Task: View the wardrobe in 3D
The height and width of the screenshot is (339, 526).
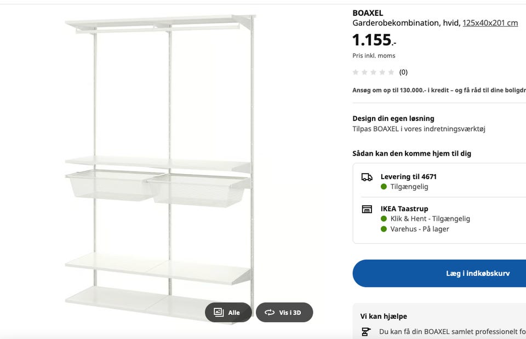Action: coord(284,313)
